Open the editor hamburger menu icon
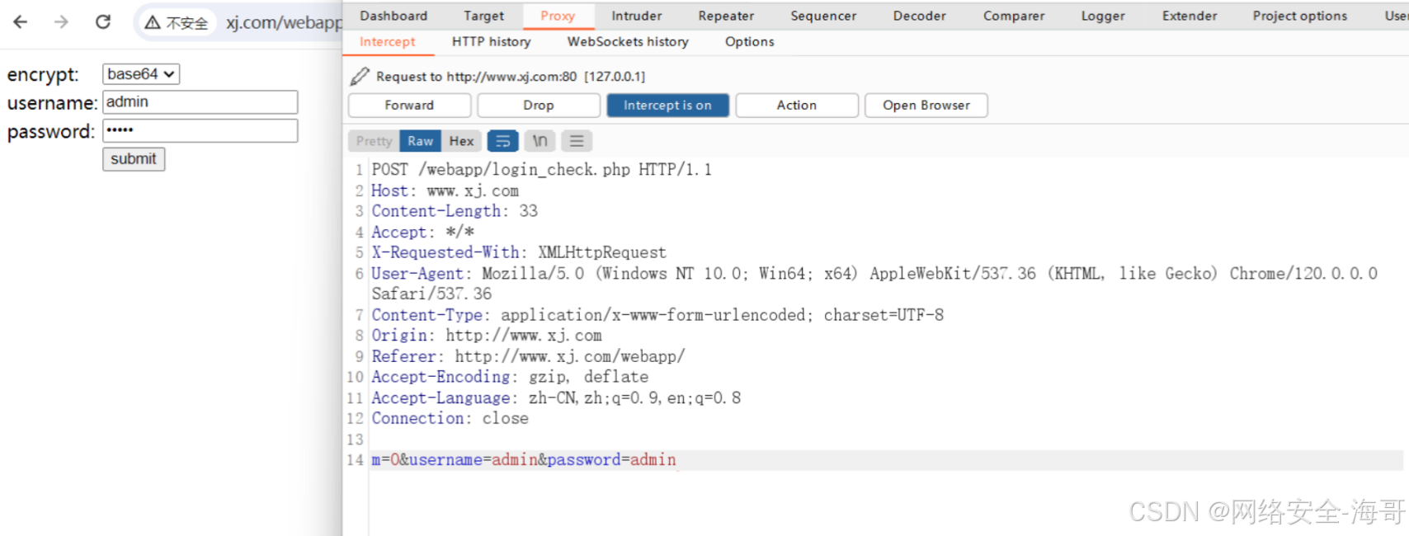1409x536 pixels. pos(577,141)
